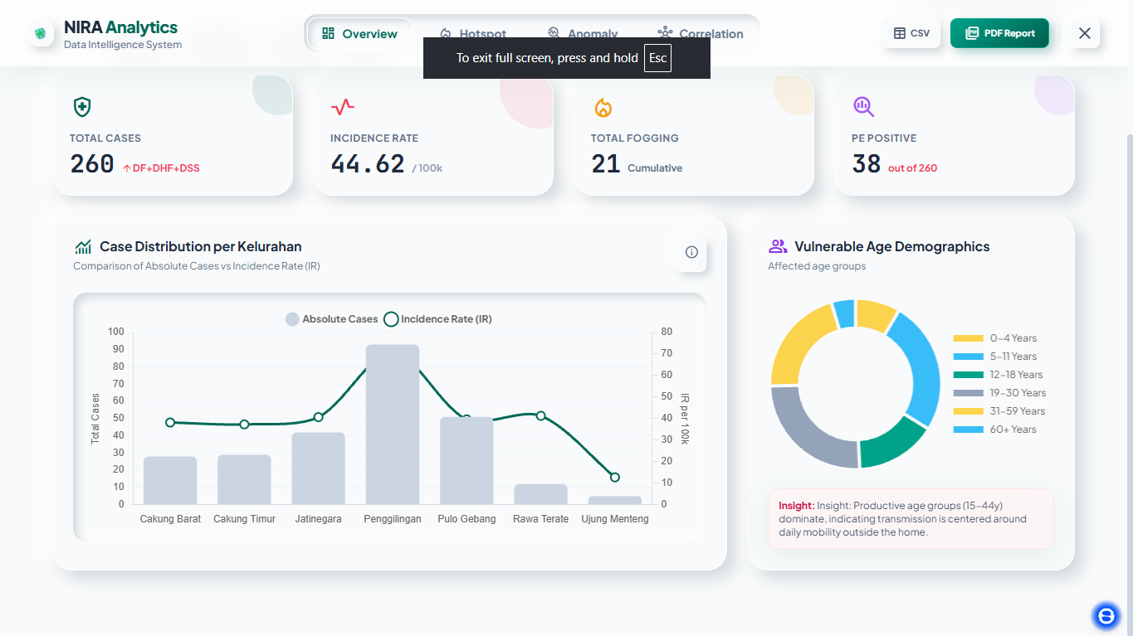Click the Total Fogging flame icon
This screenshot has height=636, width=1133.
[x=603, y=107]
